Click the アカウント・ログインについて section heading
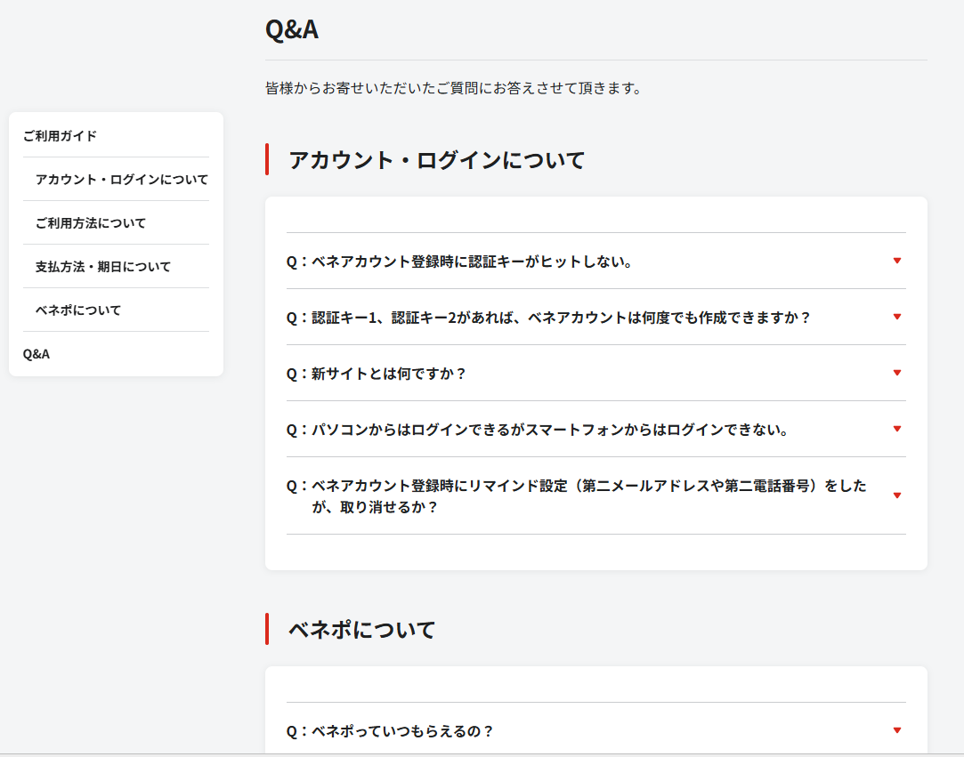The height and width of the screenshot is (757, 964). (x=436, y=160)
